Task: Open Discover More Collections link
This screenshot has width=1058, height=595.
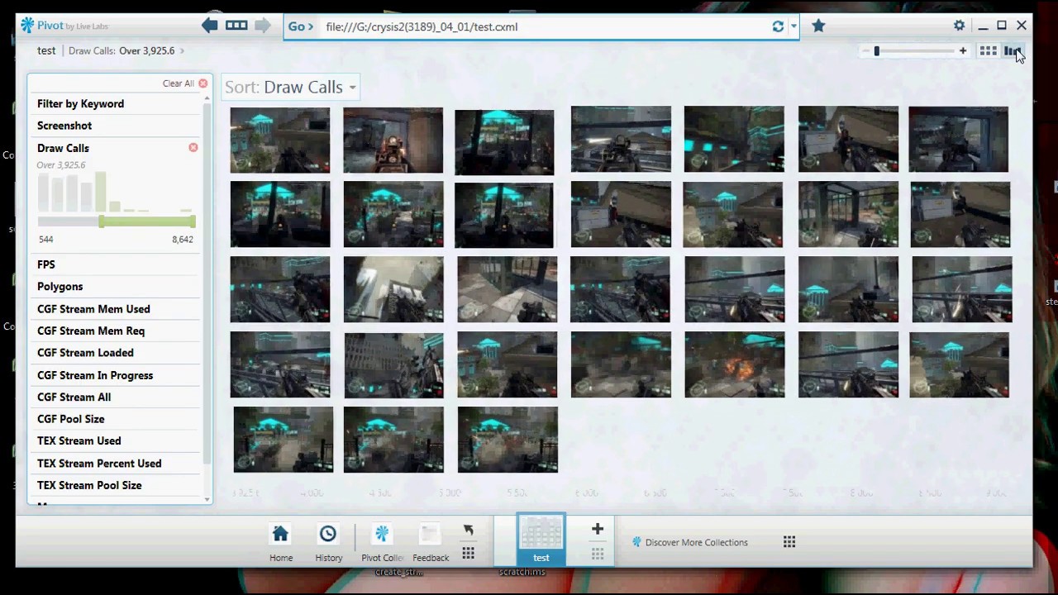Action: [690, 542]
